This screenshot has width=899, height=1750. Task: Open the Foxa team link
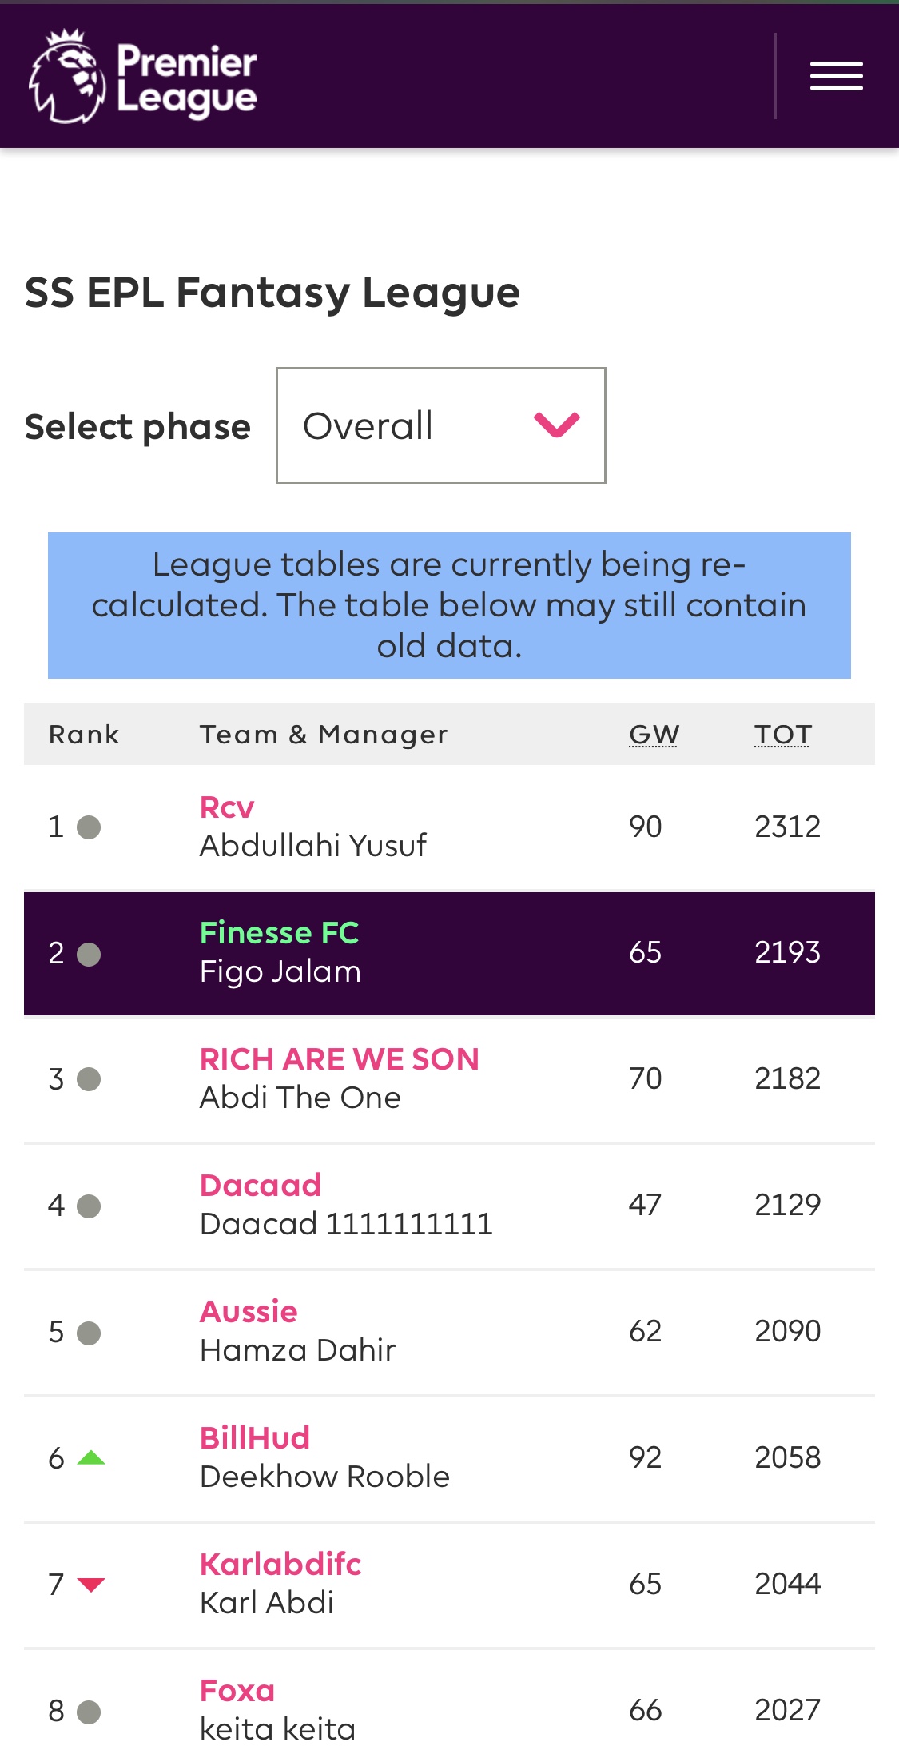coord(237,1691)
